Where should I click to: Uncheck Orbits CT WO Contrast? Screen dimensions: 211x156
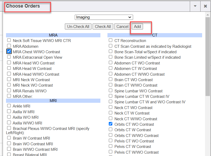click(111, 124)
